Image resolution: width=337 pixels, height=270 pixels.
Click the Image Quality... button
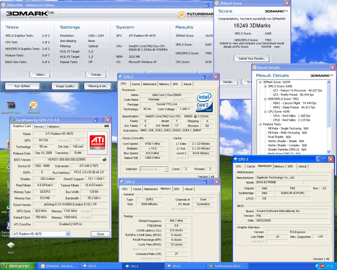[x=66, y=86]
